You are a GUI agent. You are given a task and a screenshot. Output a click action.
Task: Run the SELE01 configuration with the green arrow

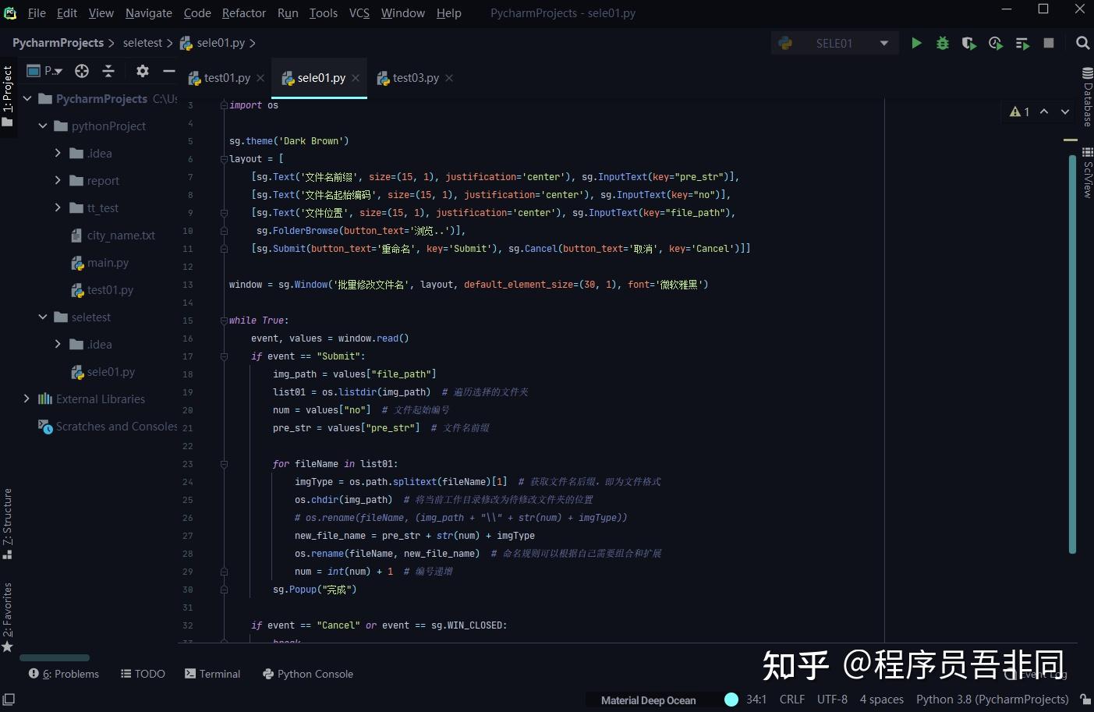(916, 43)
